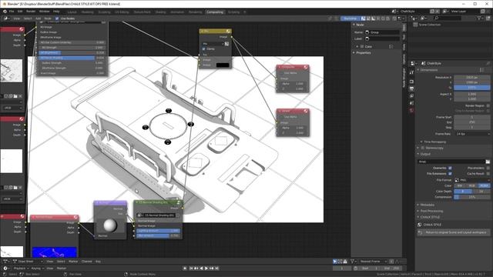
Task: Click the Composite node header icon
Action: click(x=305, y=67)
